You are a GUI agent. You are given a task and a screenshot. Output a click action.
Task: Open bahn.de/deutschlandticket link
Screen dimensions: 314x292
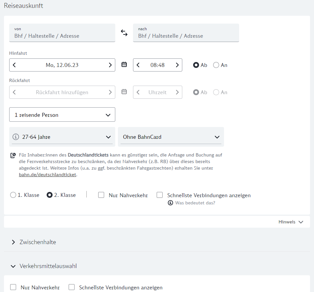click(x=47, y=175)
